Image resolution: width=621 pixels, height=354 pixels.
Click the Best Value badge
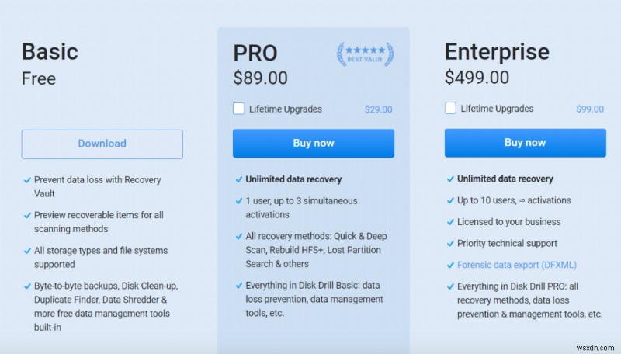(365, 54)
